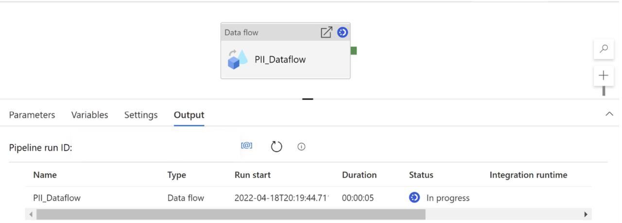Switch to the Parameters tab
The height and width of the screenshot is (223, 622).
click(32, 115)
